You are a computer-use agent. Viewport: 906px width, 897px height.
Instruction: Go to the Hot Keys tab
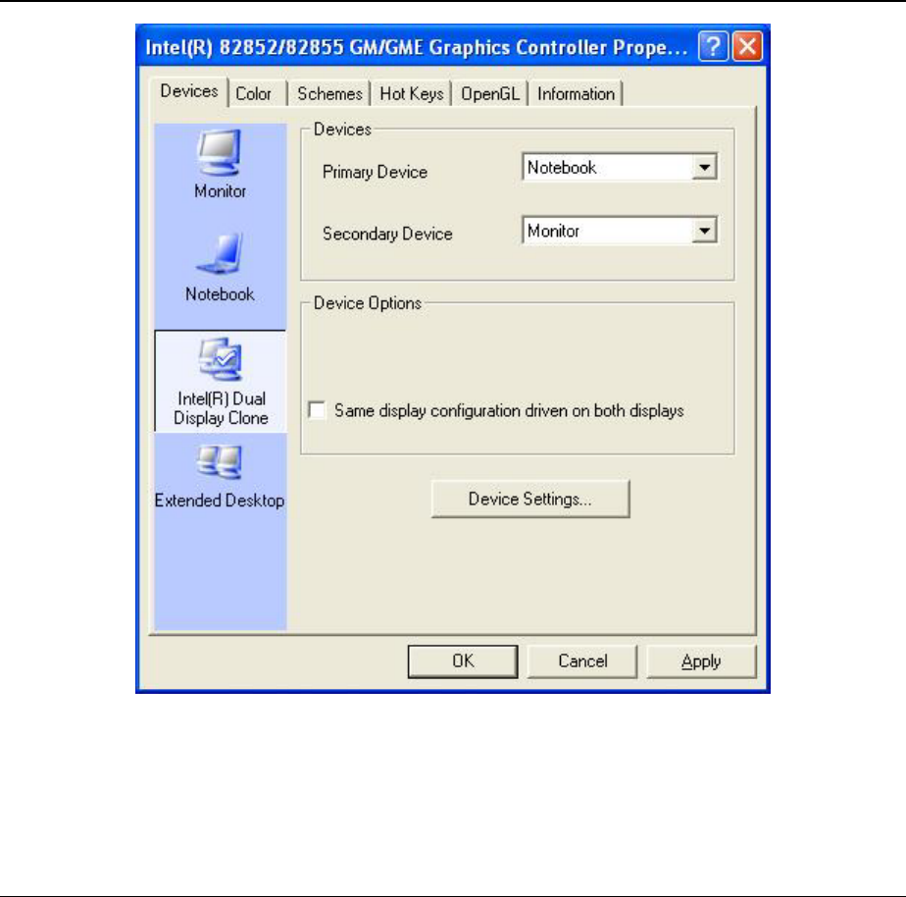coord(412,93)
